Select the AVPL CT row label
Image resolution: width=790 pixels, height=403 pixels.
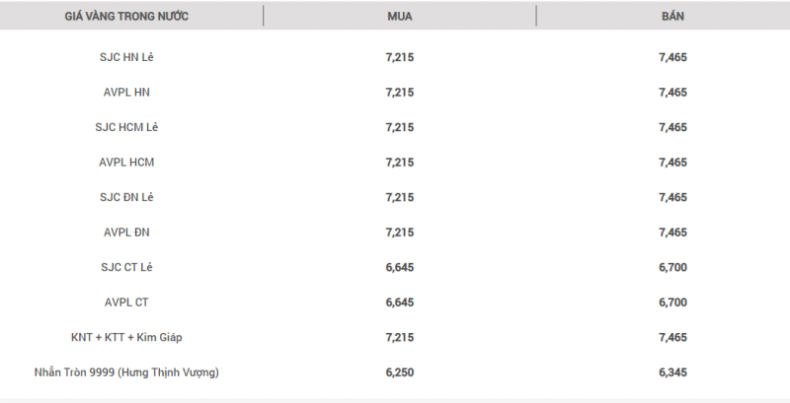tap(126, 302)
